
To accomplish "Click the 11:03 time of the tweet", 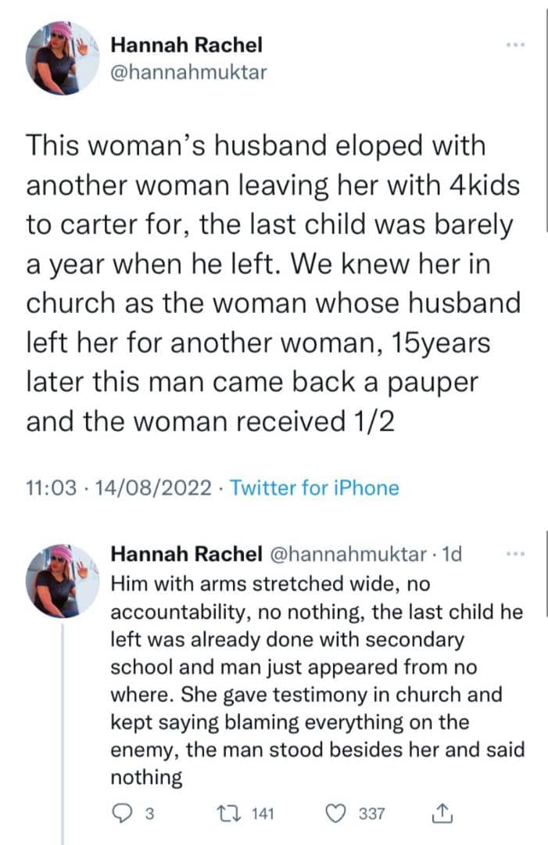I will coord(52,488).
